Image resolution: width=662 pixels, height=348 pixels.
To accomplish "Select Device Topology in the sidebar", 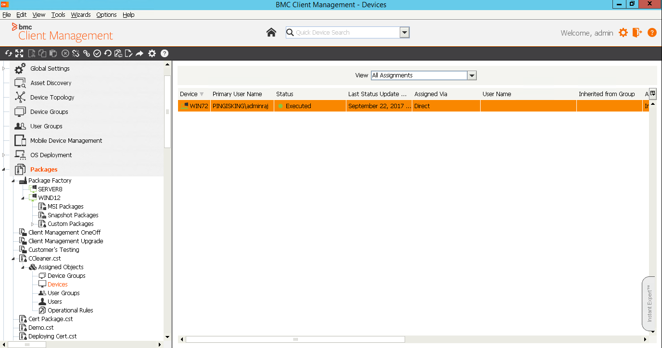I will [52, 98].
